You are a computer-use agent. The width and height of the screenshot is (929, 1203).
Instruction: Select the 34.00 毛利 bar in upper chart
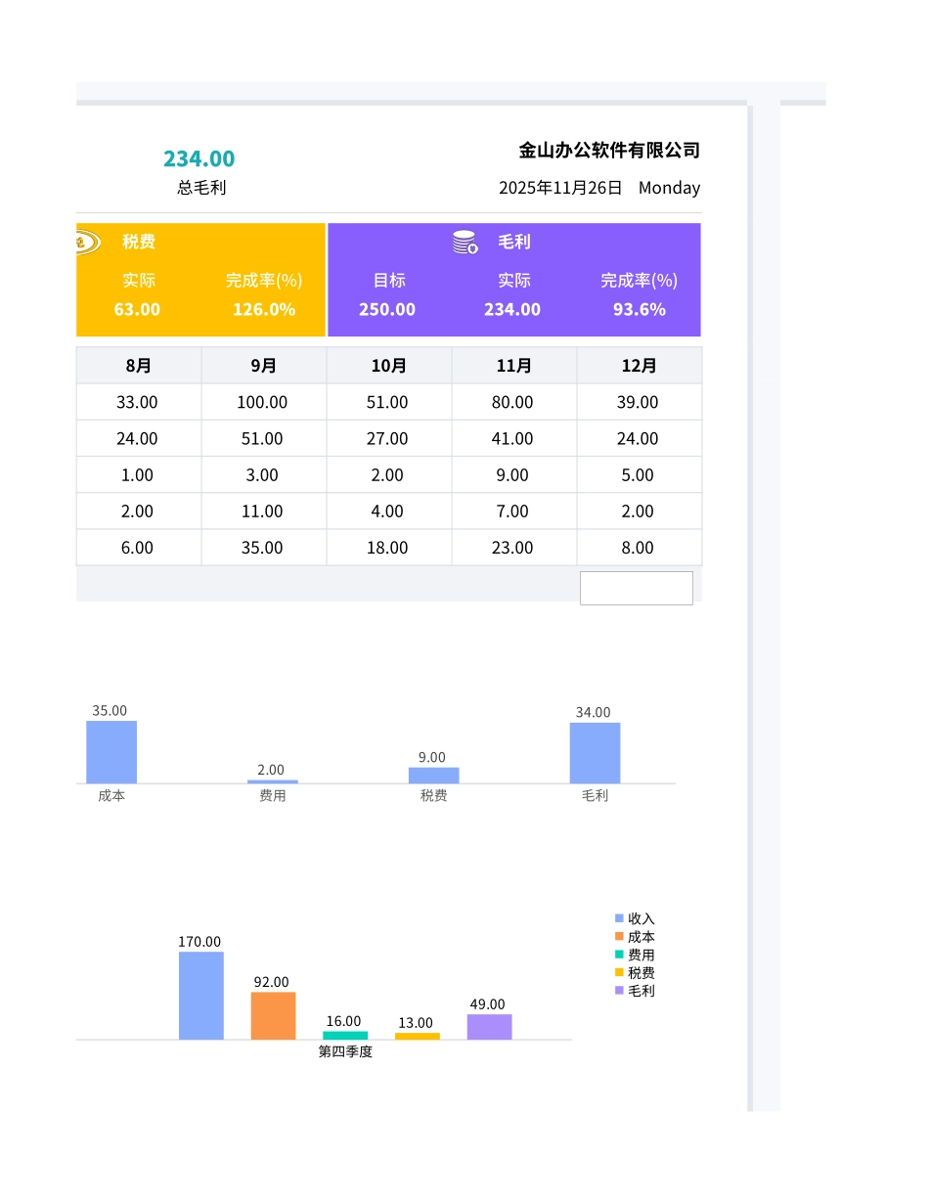tap(595, 752)
